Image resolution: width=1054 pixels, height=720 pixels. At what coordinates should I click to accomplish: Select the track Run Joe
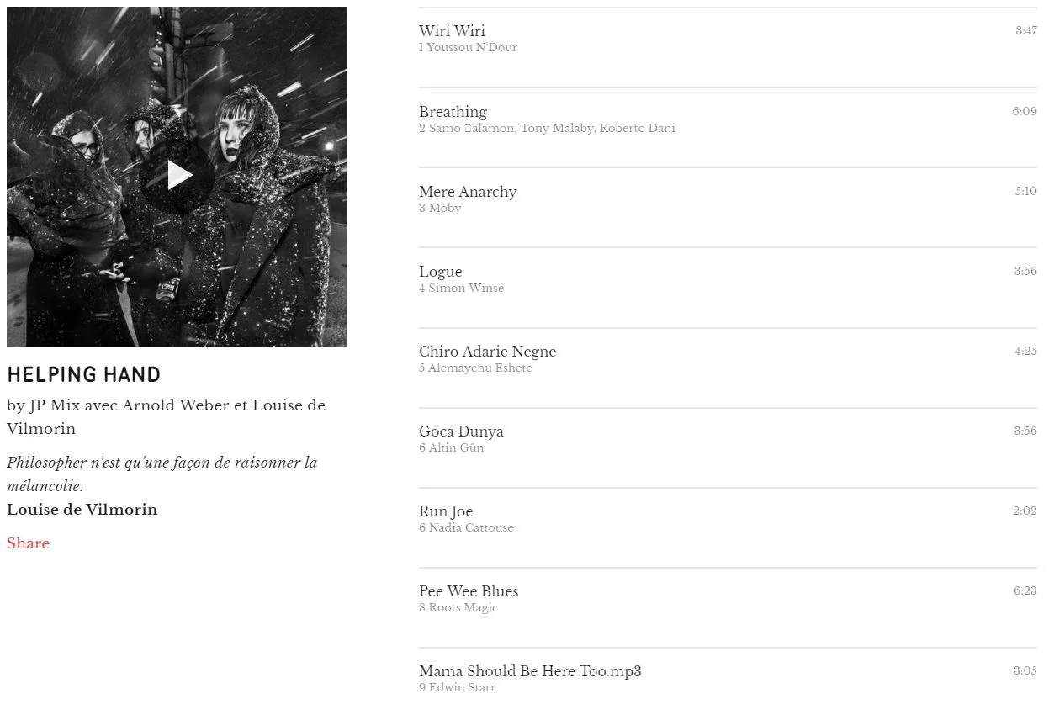(728, 527)
